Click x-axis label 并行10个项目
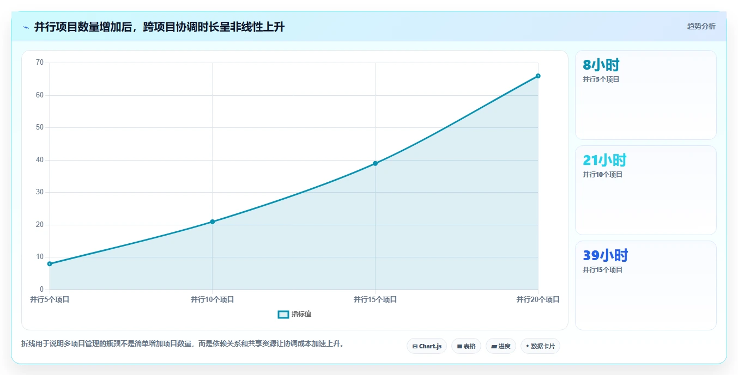Screen dimensions: 738x375 [213, 300]
